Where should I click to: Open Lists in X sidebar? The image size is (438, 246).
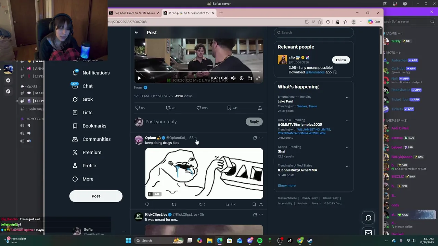[x=82, y=113]
